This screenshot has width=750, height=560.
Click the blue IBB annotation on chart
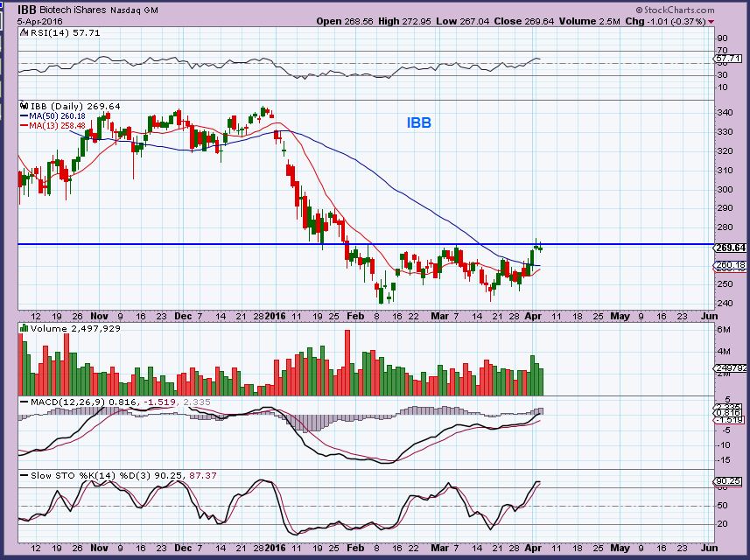[419, 122]
